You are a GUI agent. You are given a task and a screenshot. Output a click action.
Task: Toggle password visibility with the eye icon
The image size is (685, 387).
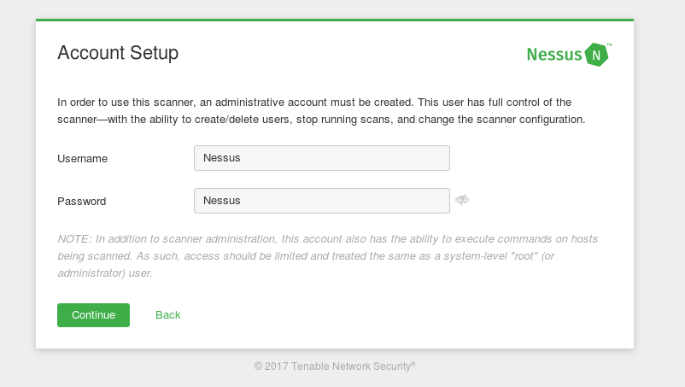(462, 200)
